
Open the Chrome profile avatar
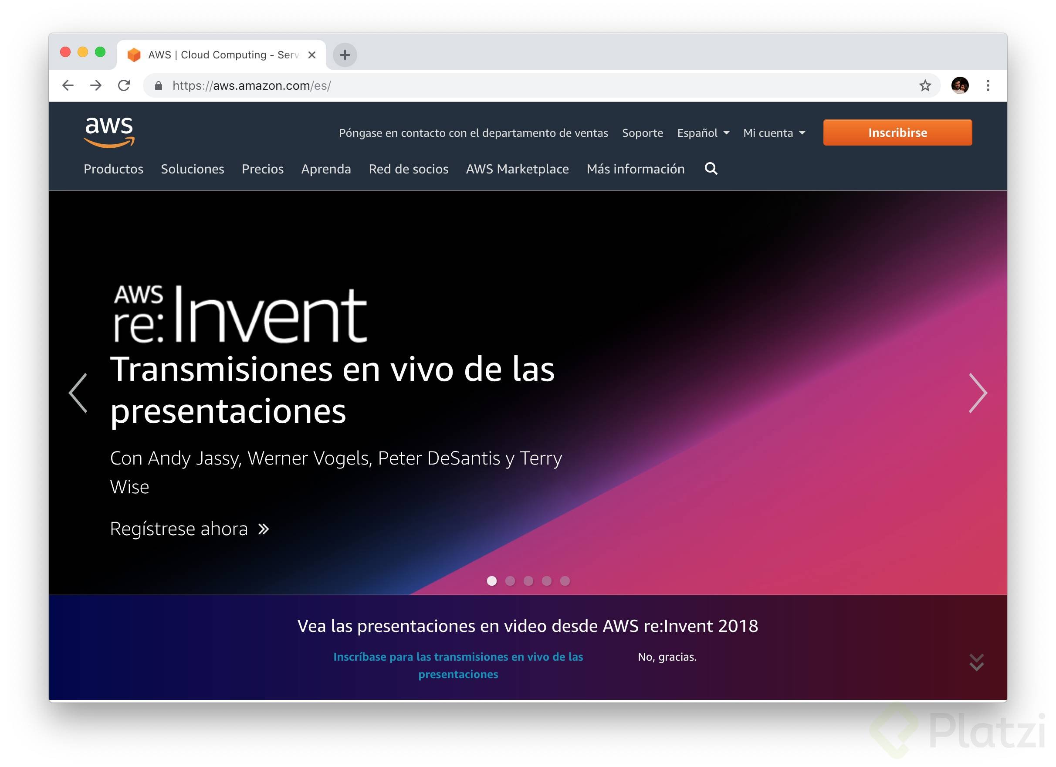pos(960,85)
